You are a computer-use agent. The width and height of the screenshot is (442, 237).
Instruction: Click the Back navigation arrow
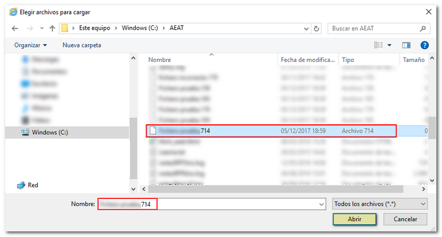pyautogui.click(x=14, y=28)
